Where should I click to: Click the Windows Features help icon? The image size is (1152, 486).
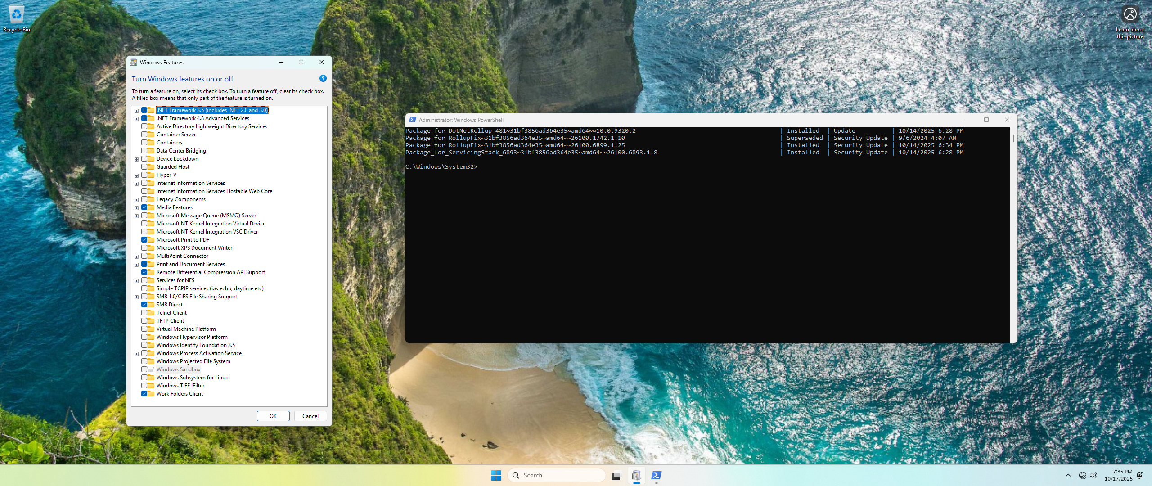pos(323,79)
